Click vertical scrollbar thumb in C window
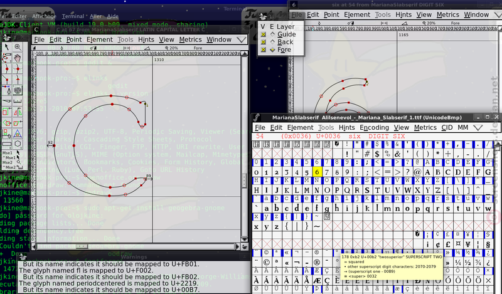502x294 pixels. coord(244,181)
